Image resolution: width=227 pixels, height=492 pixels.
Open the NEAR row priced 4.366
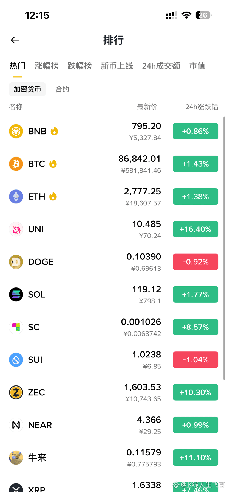point(113,425)
